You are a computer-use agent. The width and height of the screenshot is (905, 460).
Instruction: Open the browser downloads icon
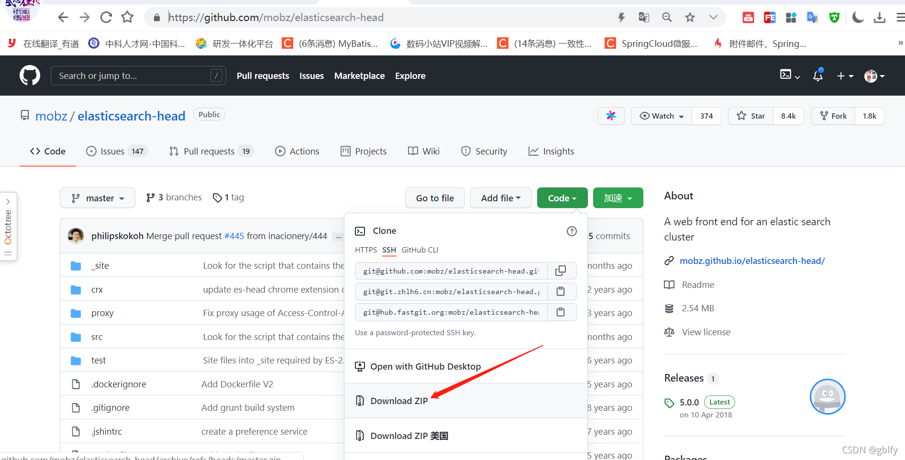pos(879,18)
